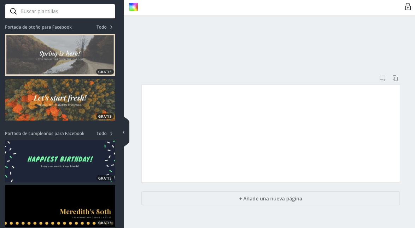
Task: Pick the Happiest Birthday! template
Action: tap(60, 161)
